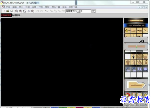This screenshot has width=153, height=108.
Task: Click the www.etsystem.cn banner link
Action: pos(136,25)
